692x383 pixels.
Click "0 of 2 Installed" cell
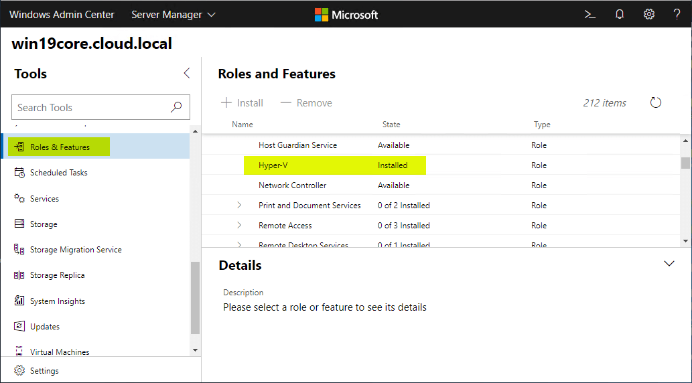point(403,205)
